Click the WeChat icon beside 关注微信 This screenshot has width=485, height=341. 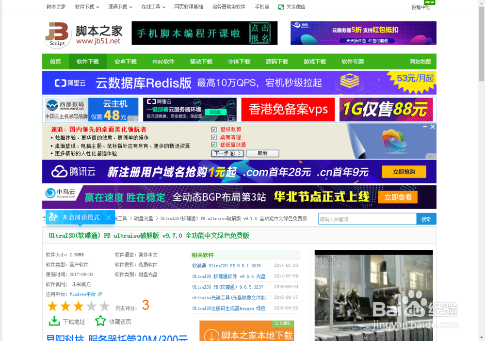[x=280, y=7]
